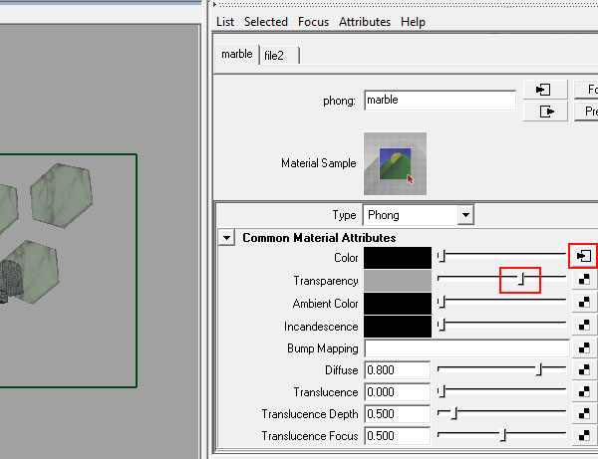Click the Color input connection icon
Screen dimensions: 598x459
tap(583, 256)
